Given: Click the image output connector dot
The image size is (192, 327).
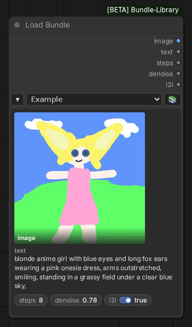Looking at the screenshot, I should tap(178, 41).
